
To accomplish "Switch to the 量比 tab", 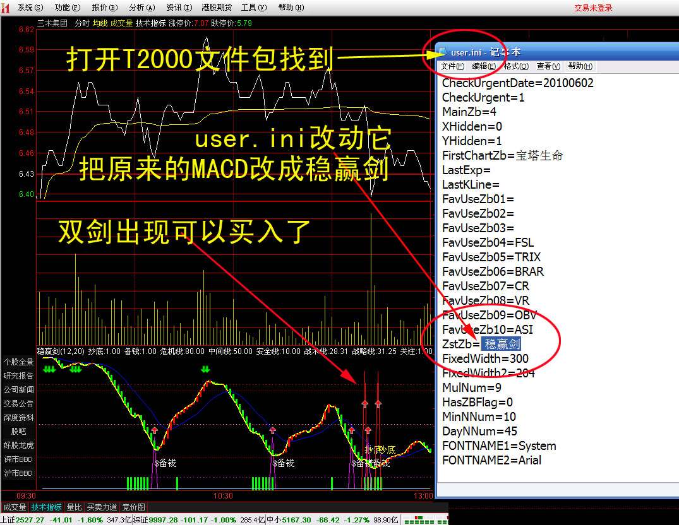I will click(x=74, y=507).
